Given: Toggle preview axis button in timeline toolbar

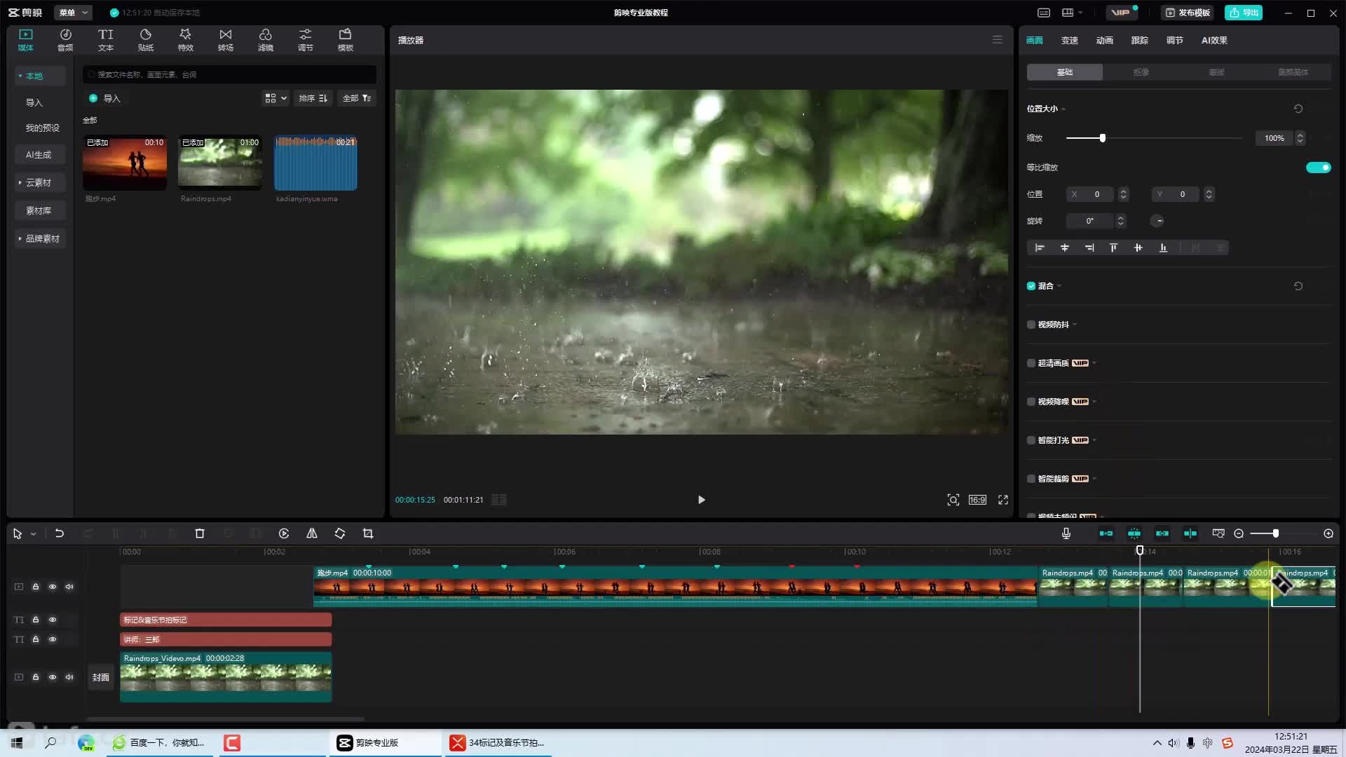Looking at the screenshot, I should pyautogui.click(x=1190, y=533).
